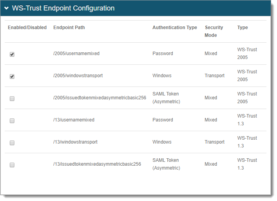The image size is (277, 201).
Task: Click the SAML Token (Asymmetric) cell in the 2005 row
Action: (x=166, y=98)
